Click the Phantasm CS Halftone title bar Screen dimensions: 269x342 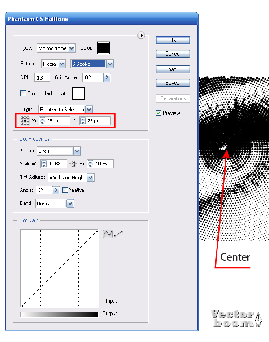102,19
